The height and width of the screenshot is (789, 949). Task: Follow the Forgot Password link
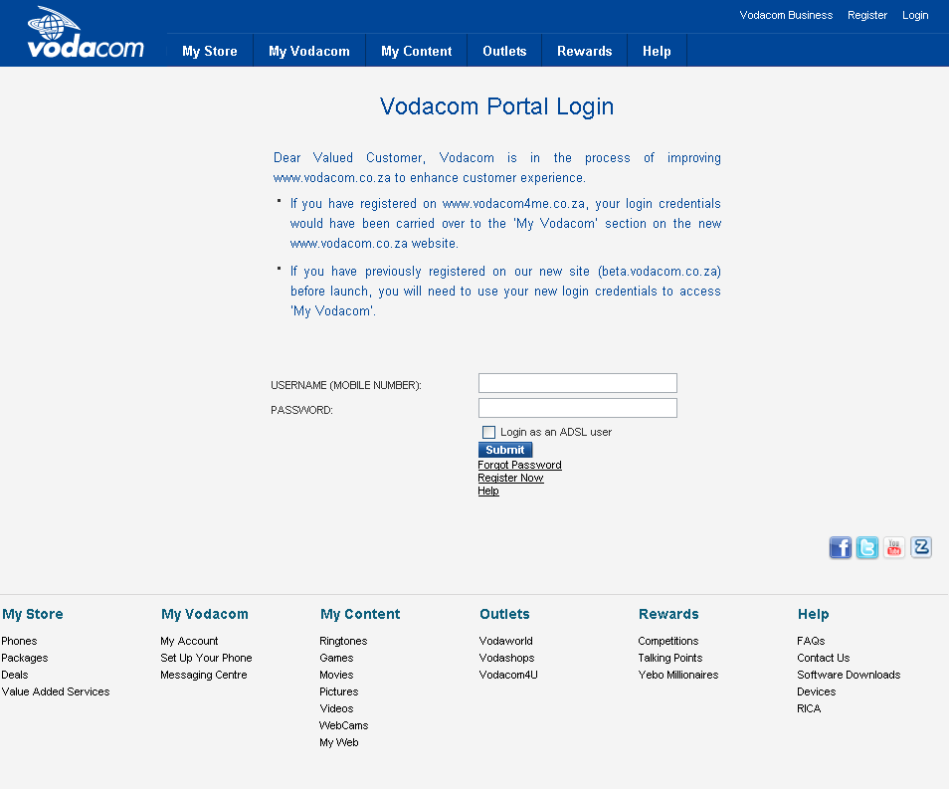520,465
